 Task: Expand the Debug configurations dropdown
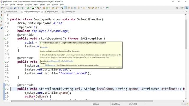pyautogui.click(x=25, y=8)
